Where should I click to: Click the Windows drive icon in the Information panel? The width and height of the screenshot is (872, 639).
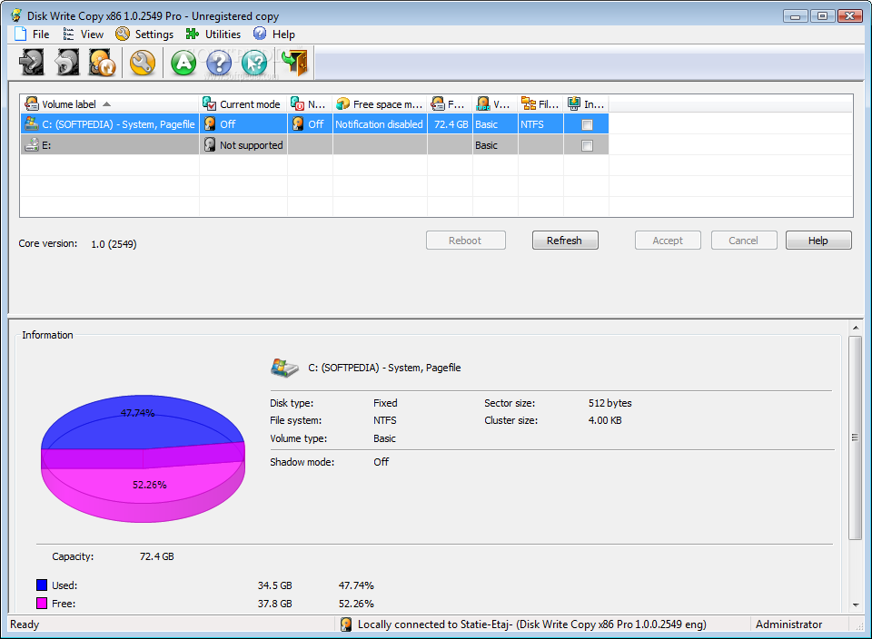pos(284,368)
